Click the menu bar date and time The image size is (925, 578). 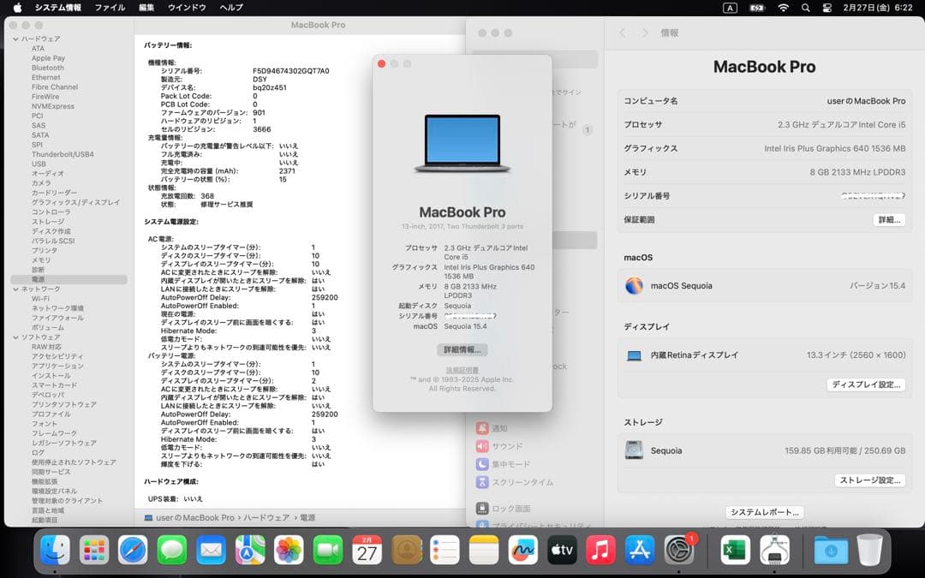(878, 8)
